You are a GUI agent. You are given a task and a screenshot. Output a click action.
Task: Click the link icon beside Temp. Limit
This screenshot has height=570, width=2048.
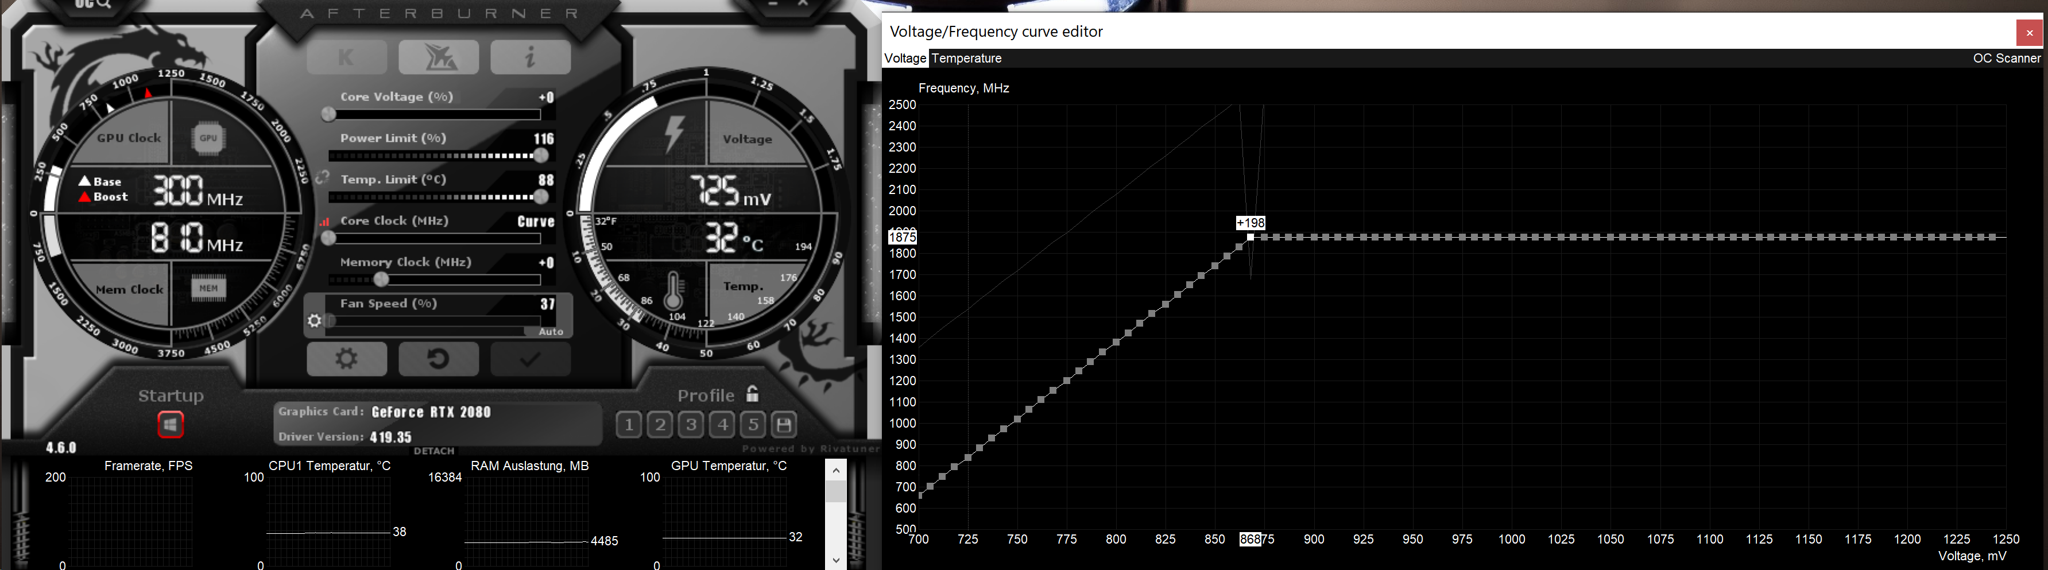tap(322, 178)
